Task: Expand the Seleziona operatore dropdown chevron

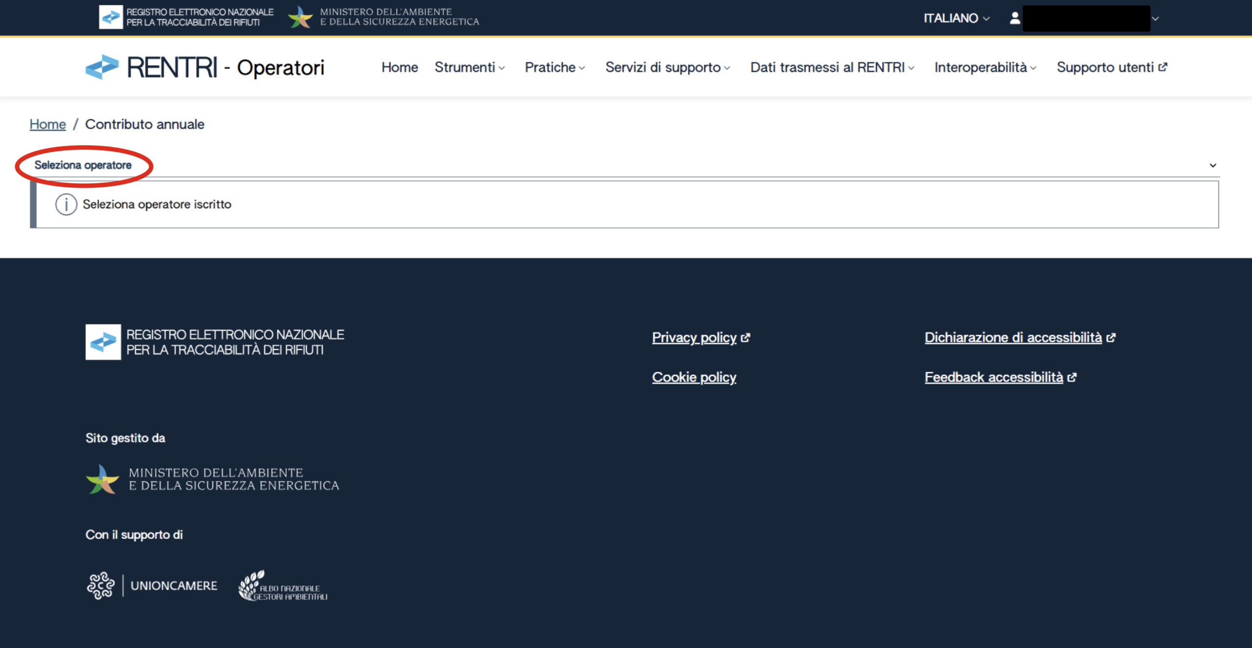Action: 1212,165
